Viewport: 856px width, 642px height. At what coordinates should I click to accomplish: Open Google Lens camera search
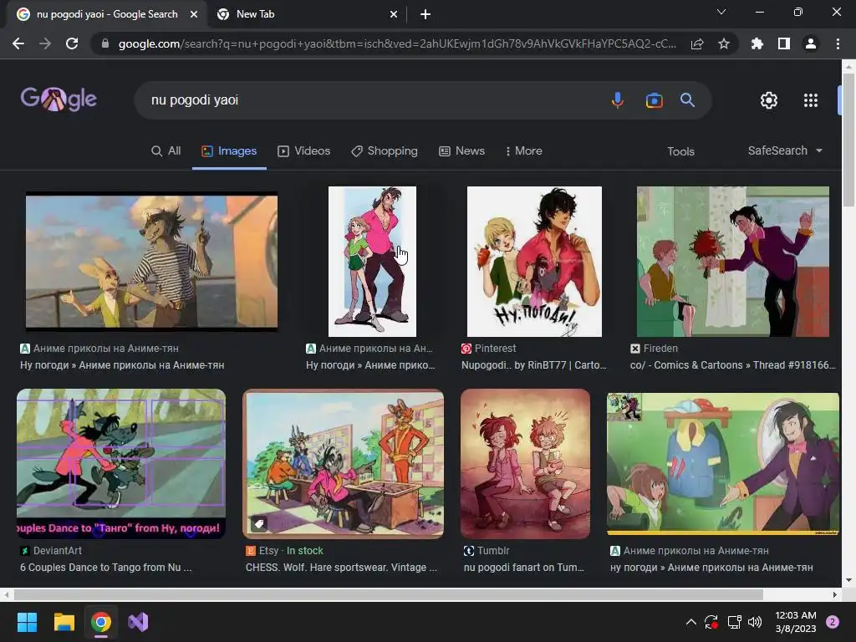click(x=654, y=100)
